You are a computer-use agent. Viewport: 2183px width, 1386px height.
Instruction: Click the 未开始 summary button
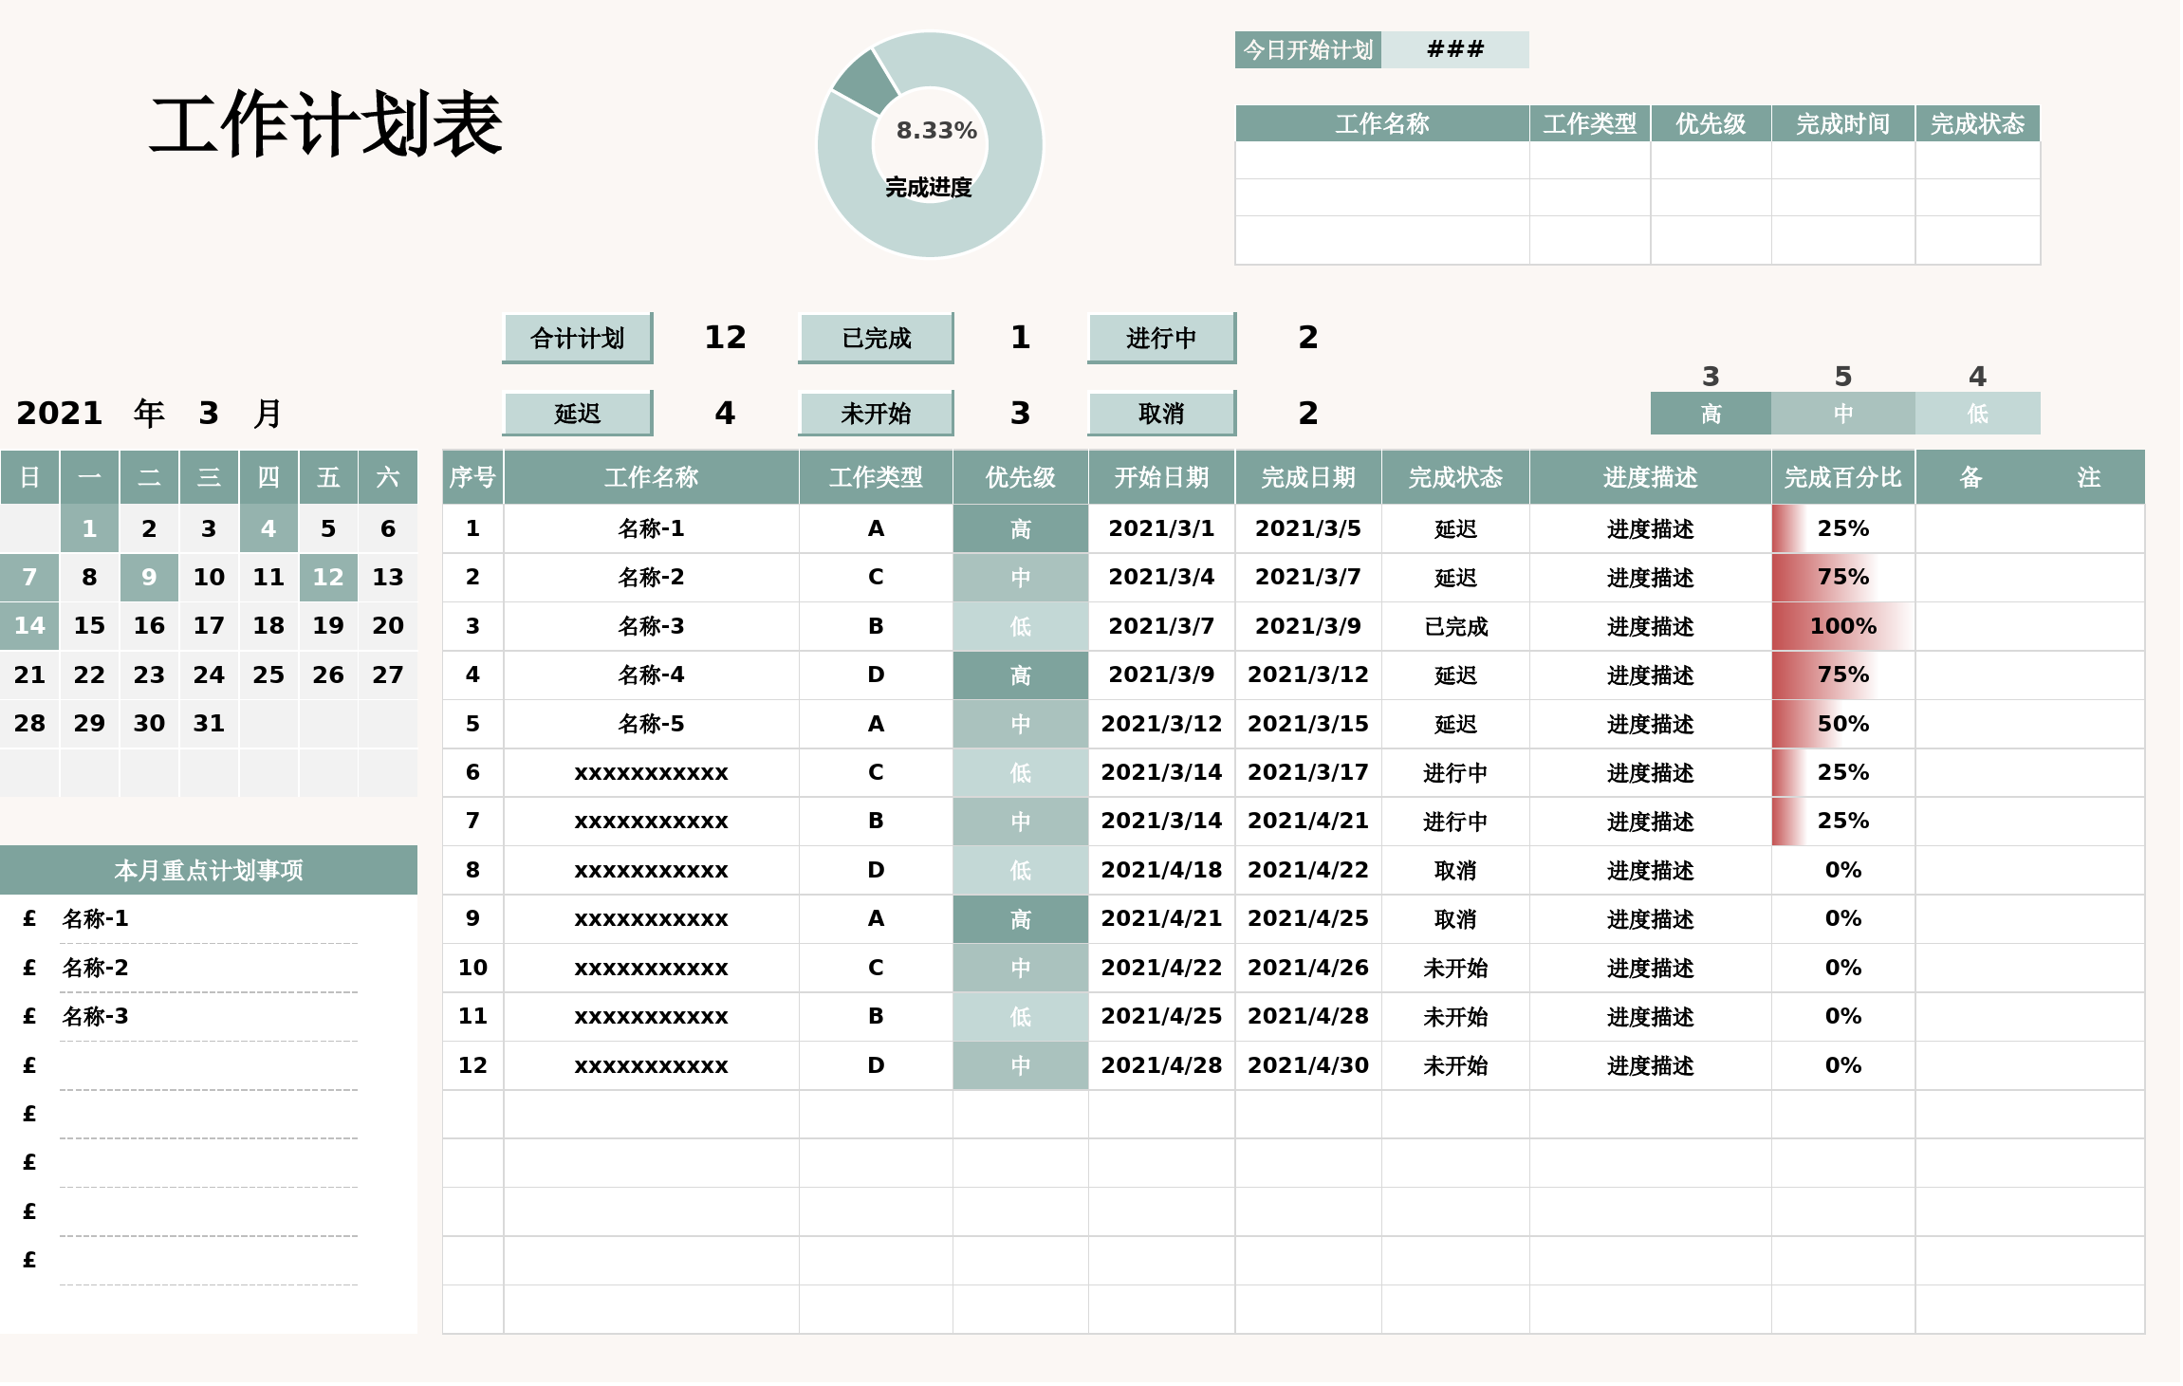pos(876,414)
